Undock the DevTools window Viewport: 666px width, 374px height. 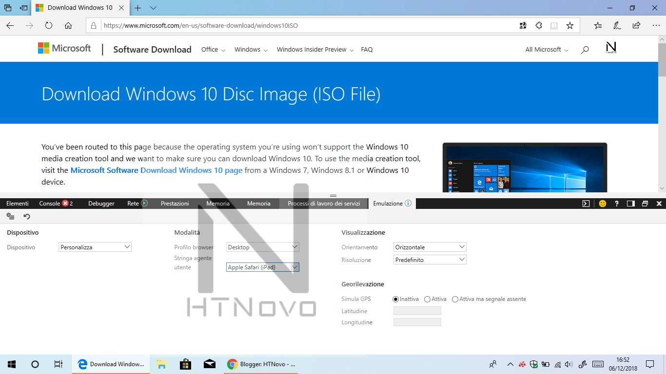click(645, 204)
